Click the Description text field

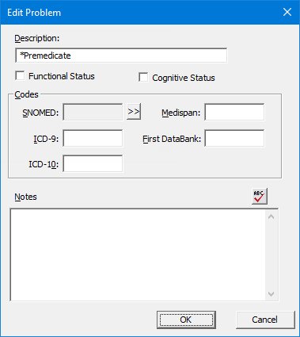coord(121,56)
